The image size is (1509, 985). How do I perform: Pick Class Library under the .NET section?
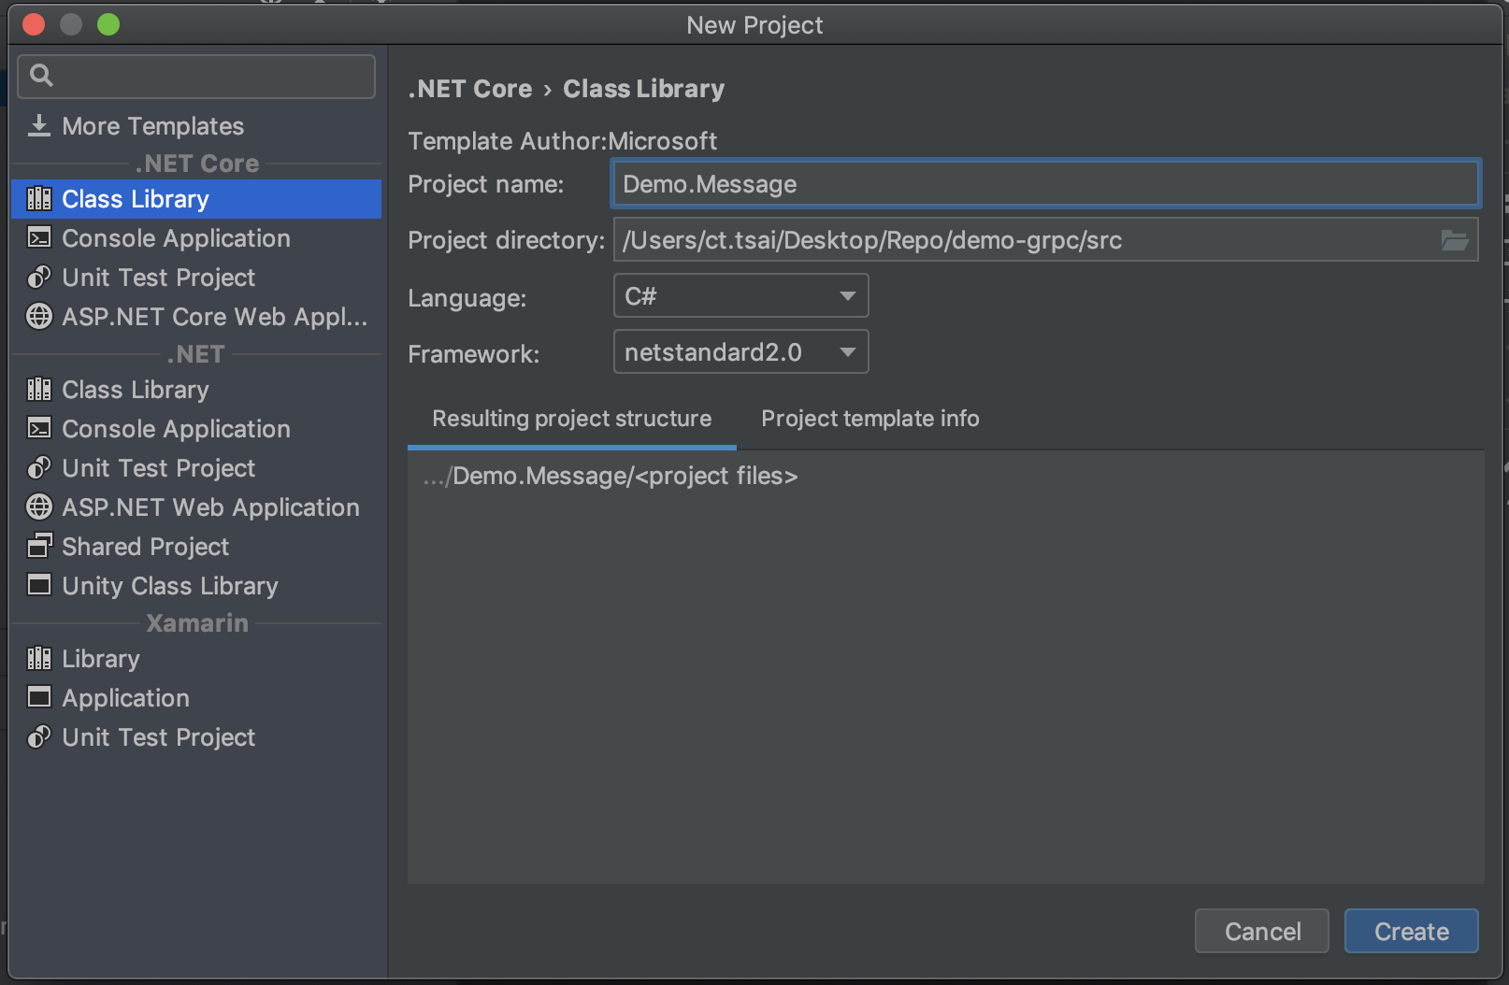point(135,390)
